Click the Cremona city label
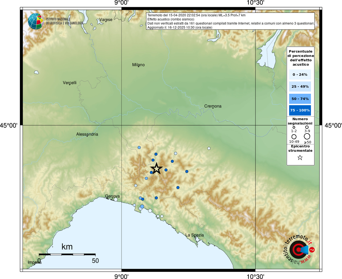The height and width of the screenshot is (279, 342). [x=213, y=106]
